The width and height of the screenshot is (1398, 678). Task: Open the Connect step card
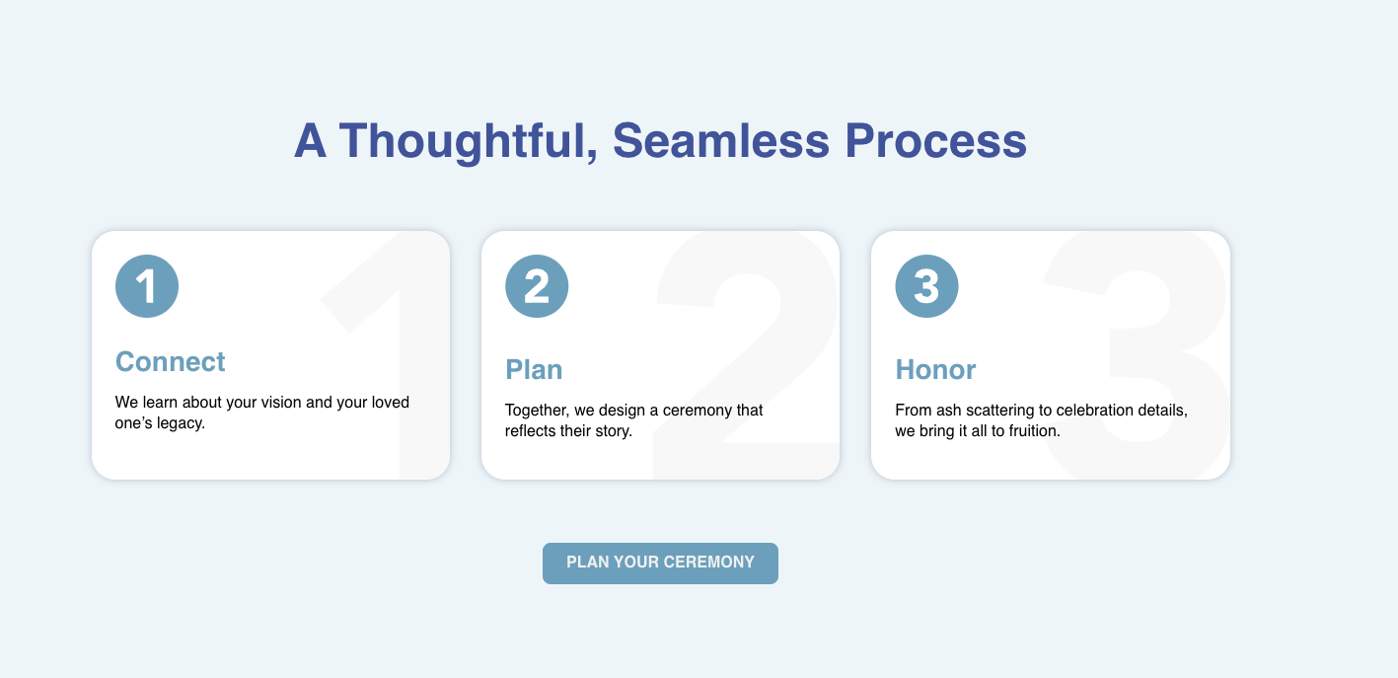click(x=270, y=355)
